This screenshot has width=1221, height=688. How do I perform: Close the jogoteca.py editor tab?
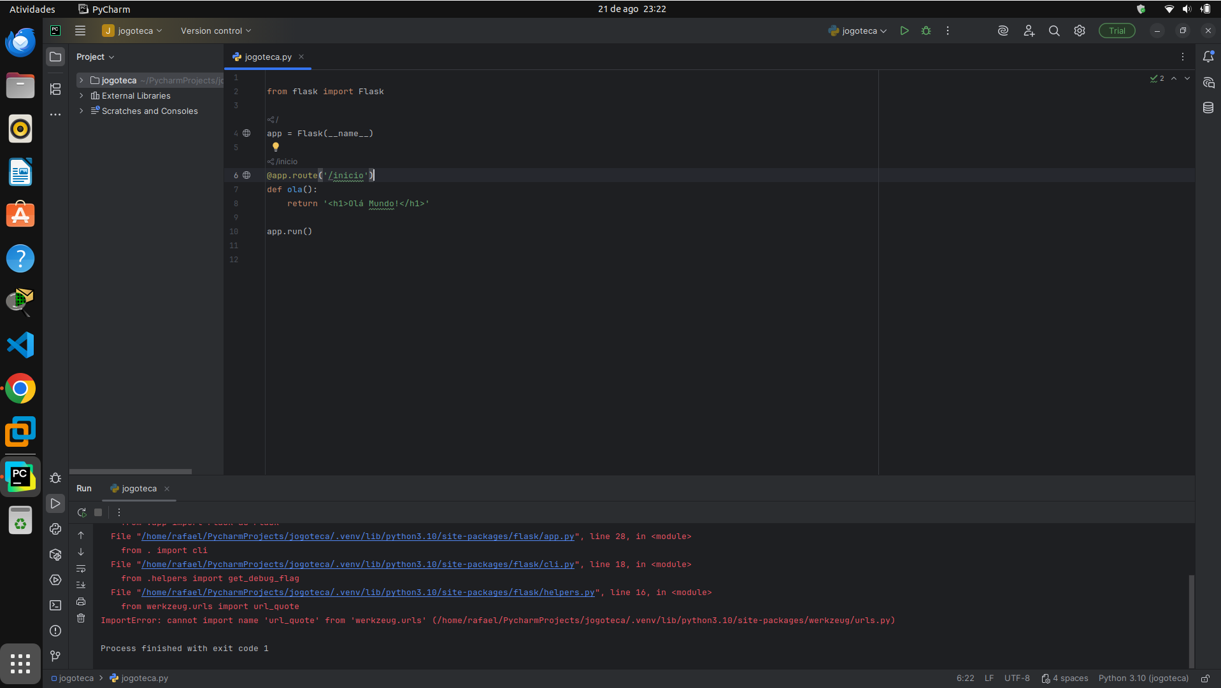[301, 57]
